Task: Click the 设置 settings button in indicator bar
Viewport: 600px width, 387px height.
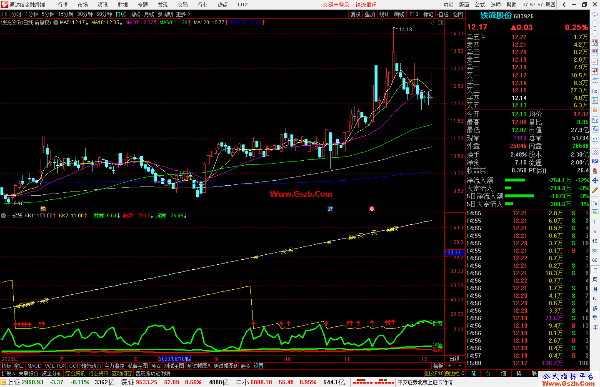Action: (258, 366)
